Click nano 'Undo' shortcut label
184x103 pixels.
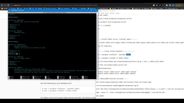coord(86,77)
